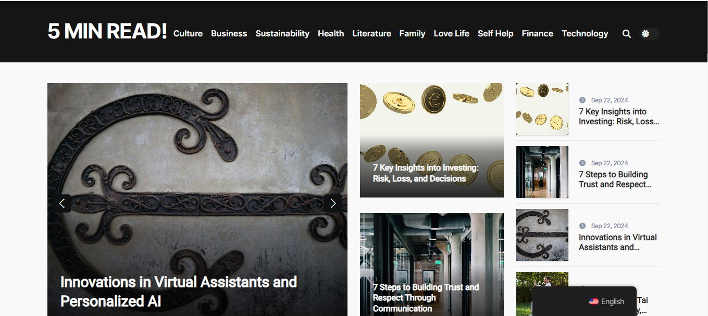Open office hallway sidebar thumbnail
The width and height of the screenshot is (708, 316).
click(542, 172)
